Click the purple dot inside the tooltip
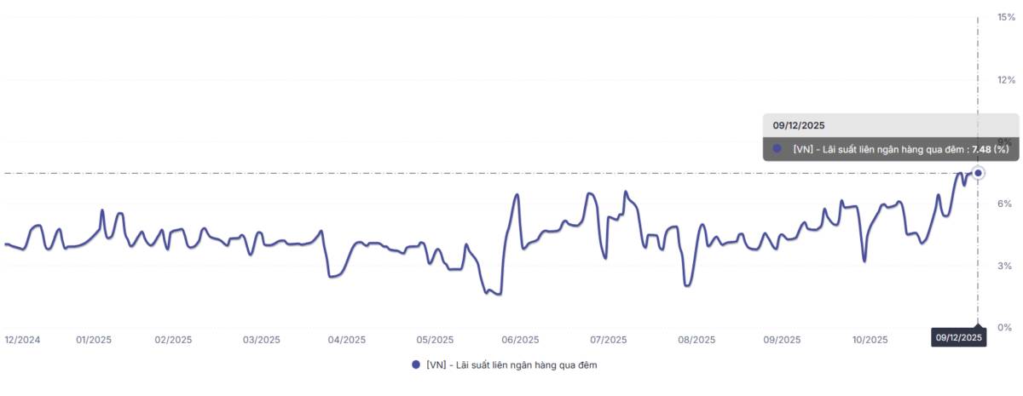1023x396 pixels. pyautogui.click(x=777, y=148)
